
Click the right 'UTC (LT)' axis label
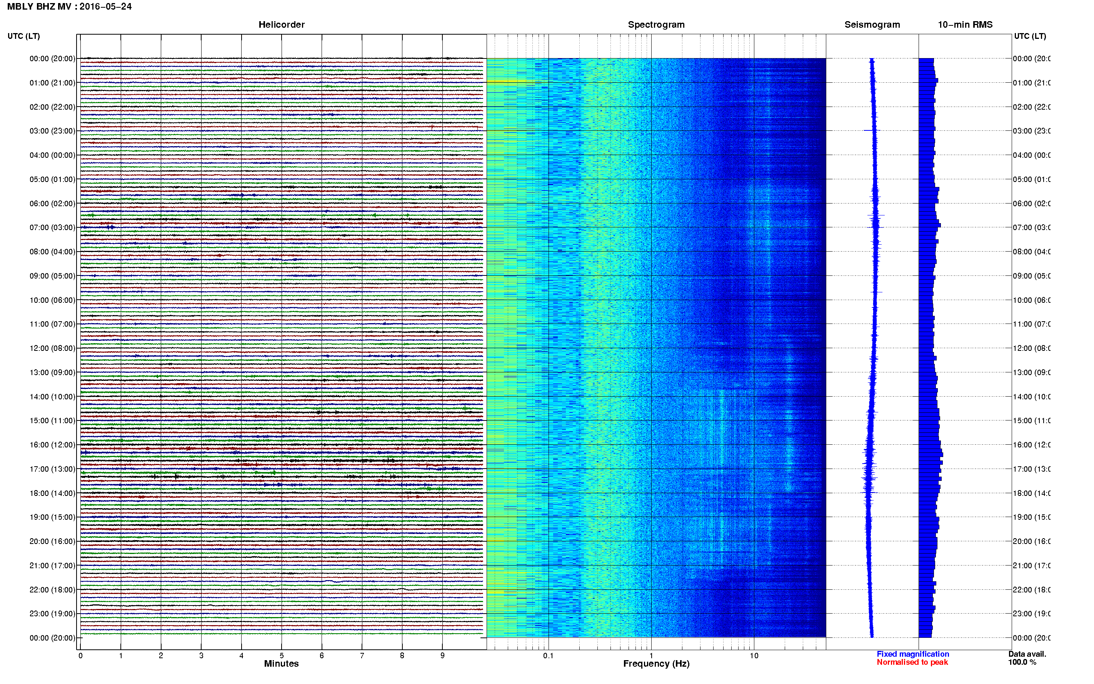(x=1030, y=36)
